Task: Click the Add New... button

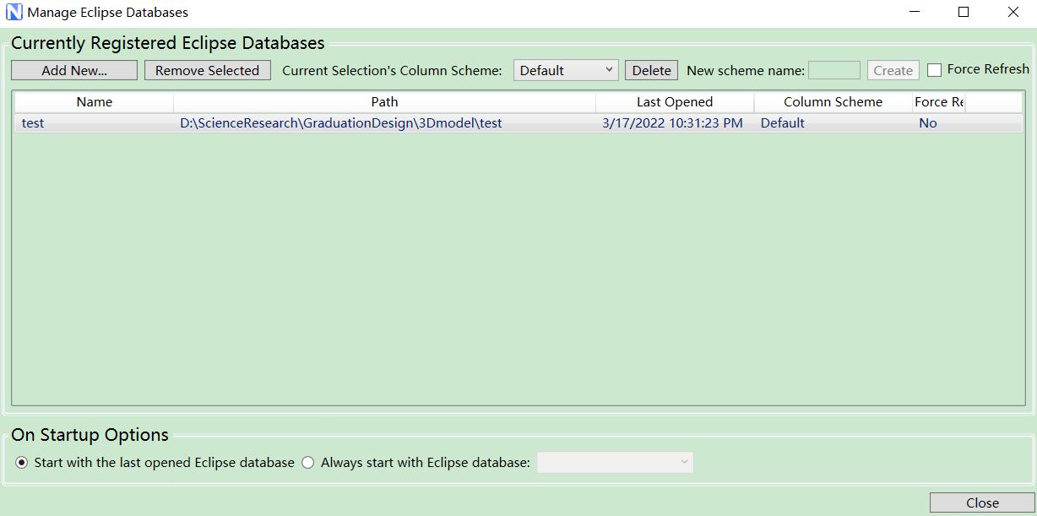Action: point(74,70)
